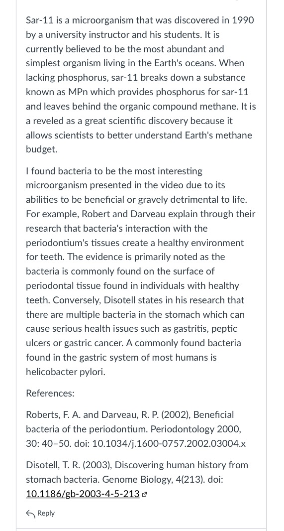Image resolution: width=284 pixels, height=531 pixels.
Task: Click the word 'budget.' ending first paragraph
Action: (42, 149)
